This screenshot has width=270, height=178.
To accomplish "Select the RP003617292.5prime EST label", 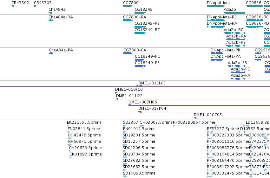I will point(228,167).
